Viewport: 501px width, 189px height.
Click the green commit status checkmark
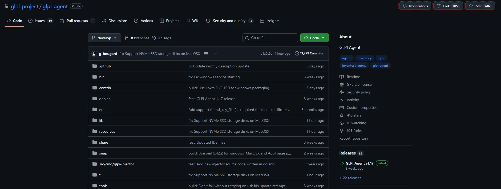point(215,54)
